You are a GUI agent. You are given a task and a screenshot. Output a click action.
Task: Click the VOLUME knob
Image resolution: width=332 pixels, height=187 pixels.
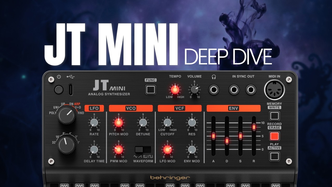[194, 90]
